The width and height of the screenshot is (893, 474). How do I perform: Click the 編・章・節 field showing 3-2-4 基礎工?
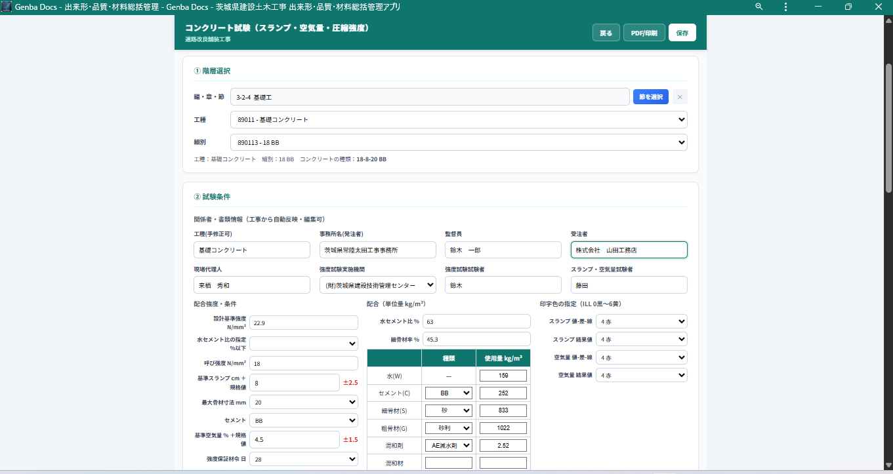(x=430, y=97)
